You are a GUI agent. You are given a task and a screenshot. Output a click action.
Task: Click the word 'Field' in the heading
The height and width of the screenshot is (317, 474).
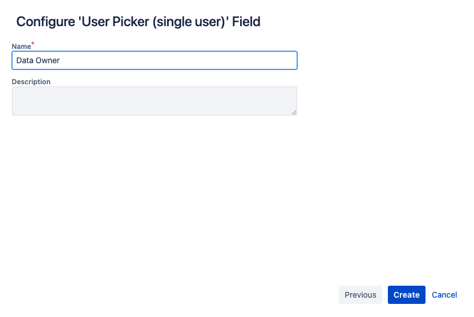click(x=245, y=22)
